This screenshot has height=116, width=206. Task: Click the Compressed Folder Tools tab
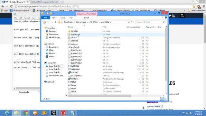tap(87, 14)
